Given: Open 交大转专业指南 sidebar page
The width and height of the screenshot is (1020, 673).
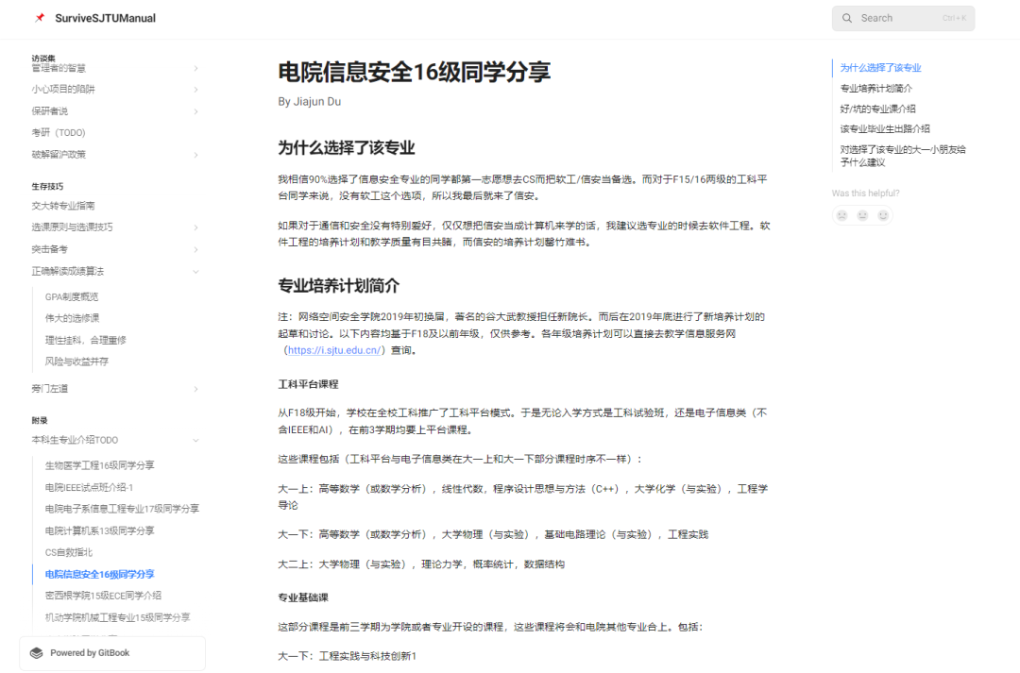Looking at the screenshot, I should pyautogui.click(x=63, y=206).
